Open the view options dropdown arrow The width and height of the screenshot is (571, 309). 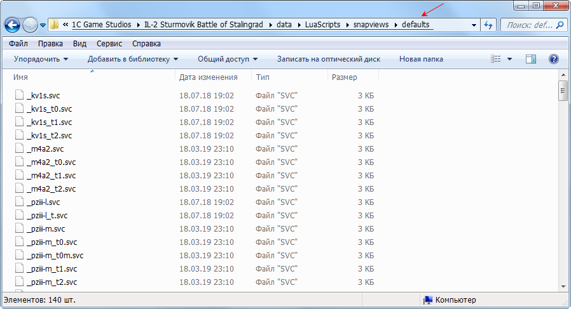point(509,59)
